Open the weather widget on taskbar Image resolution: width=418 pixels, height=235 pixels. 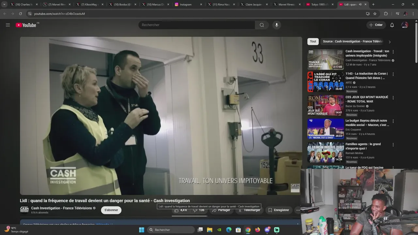click(16, 230)
